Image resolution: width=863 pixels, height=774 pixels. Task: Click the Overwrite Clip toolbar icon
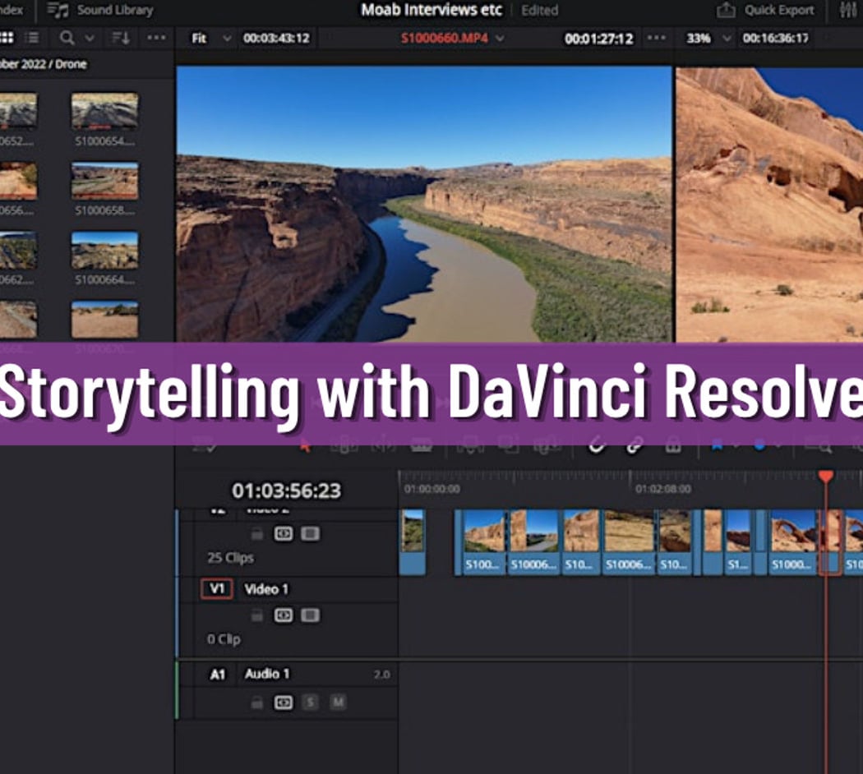point(509,445)
